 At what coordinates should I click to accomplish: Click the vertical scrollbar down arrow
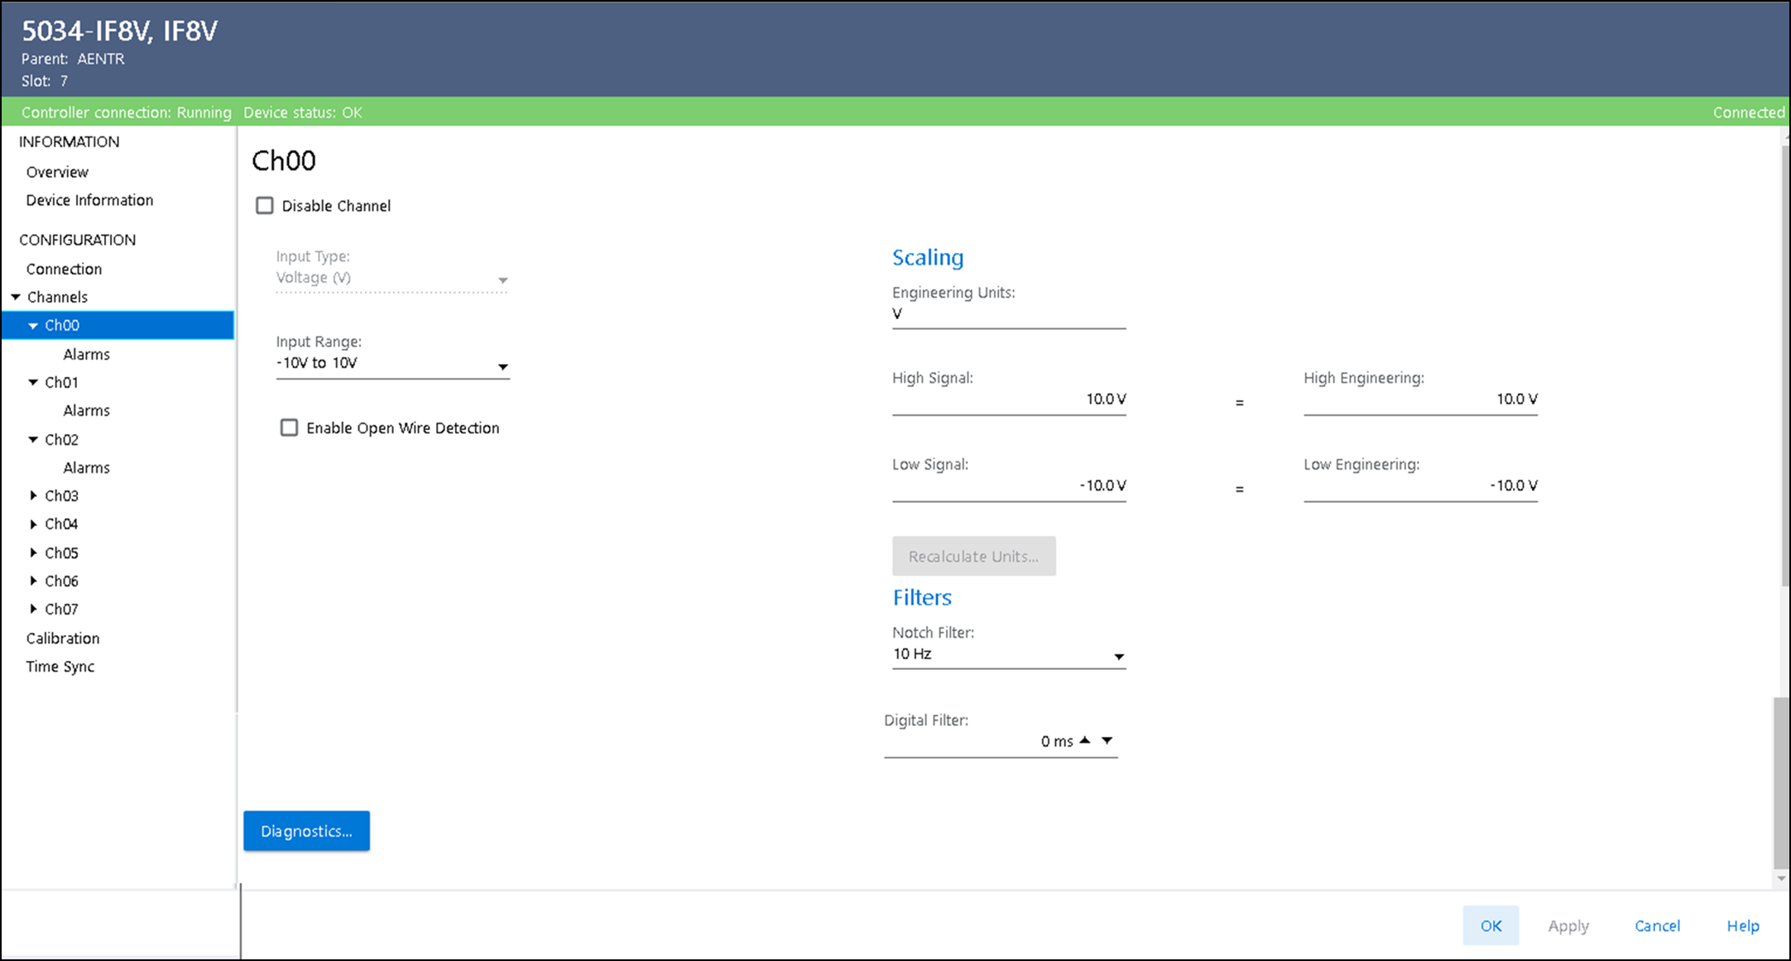pos(1782,878)
